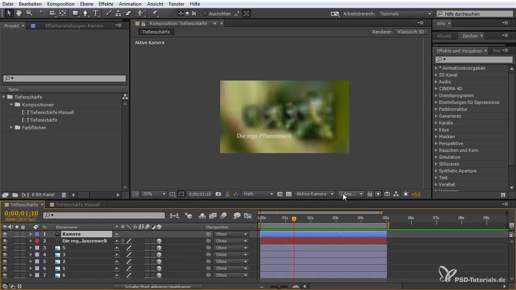Open parent Ohne dropdown for Kamera layer

231,234
